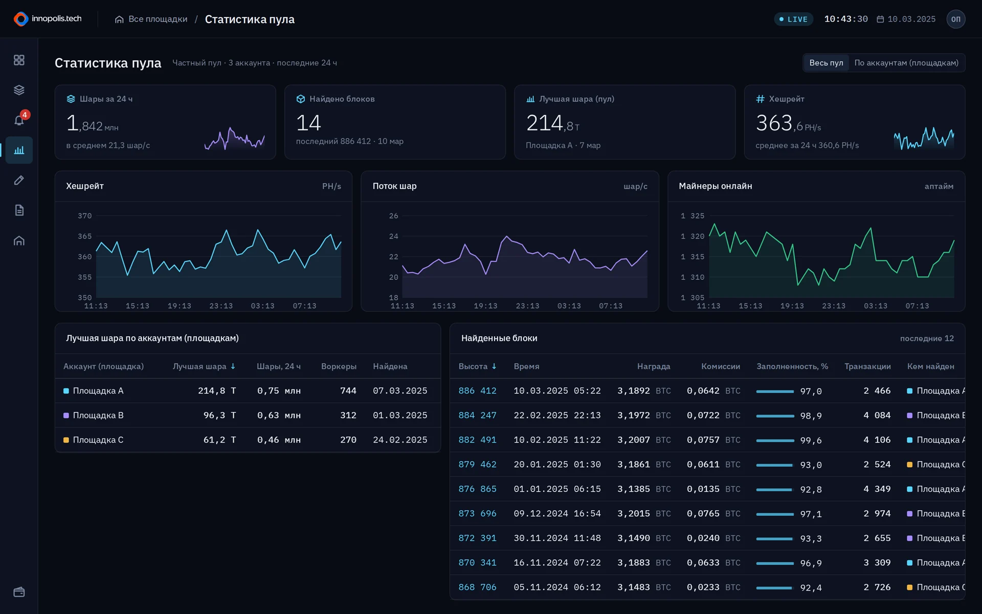Click Площадка C orange marker in accounts
The height and width of the screenshot is (614, 982).
pos(66,440)
